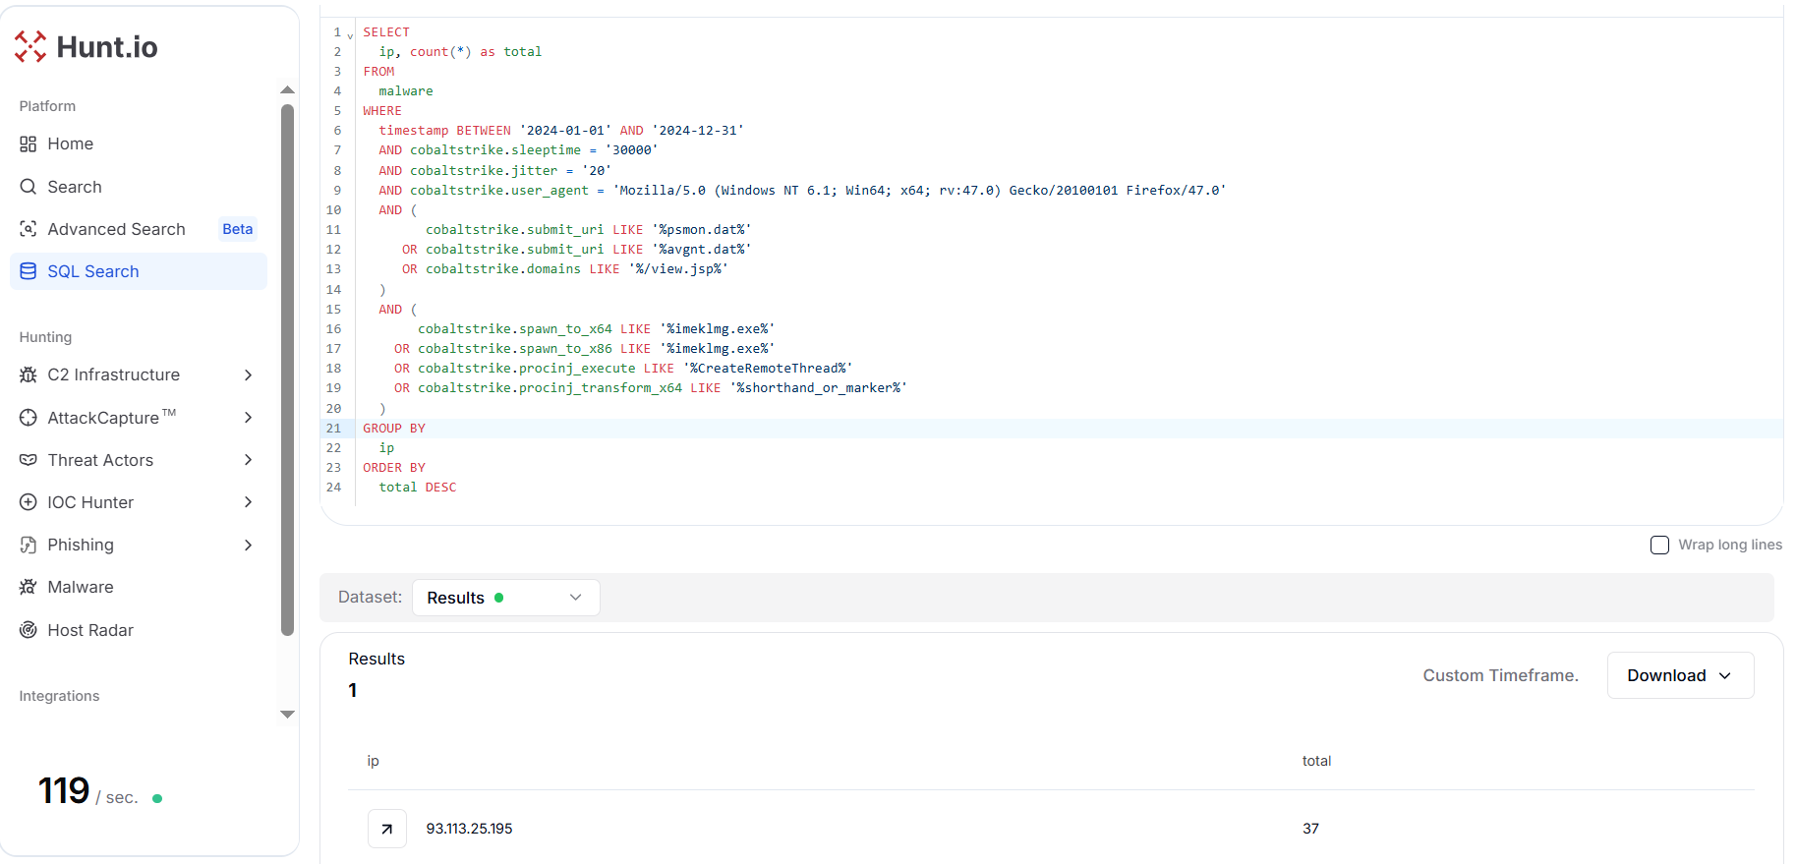Open the Results dataset dropdown
This screenshot has width=1796, height=864.
pyautogui.click(x=505, y=598)
